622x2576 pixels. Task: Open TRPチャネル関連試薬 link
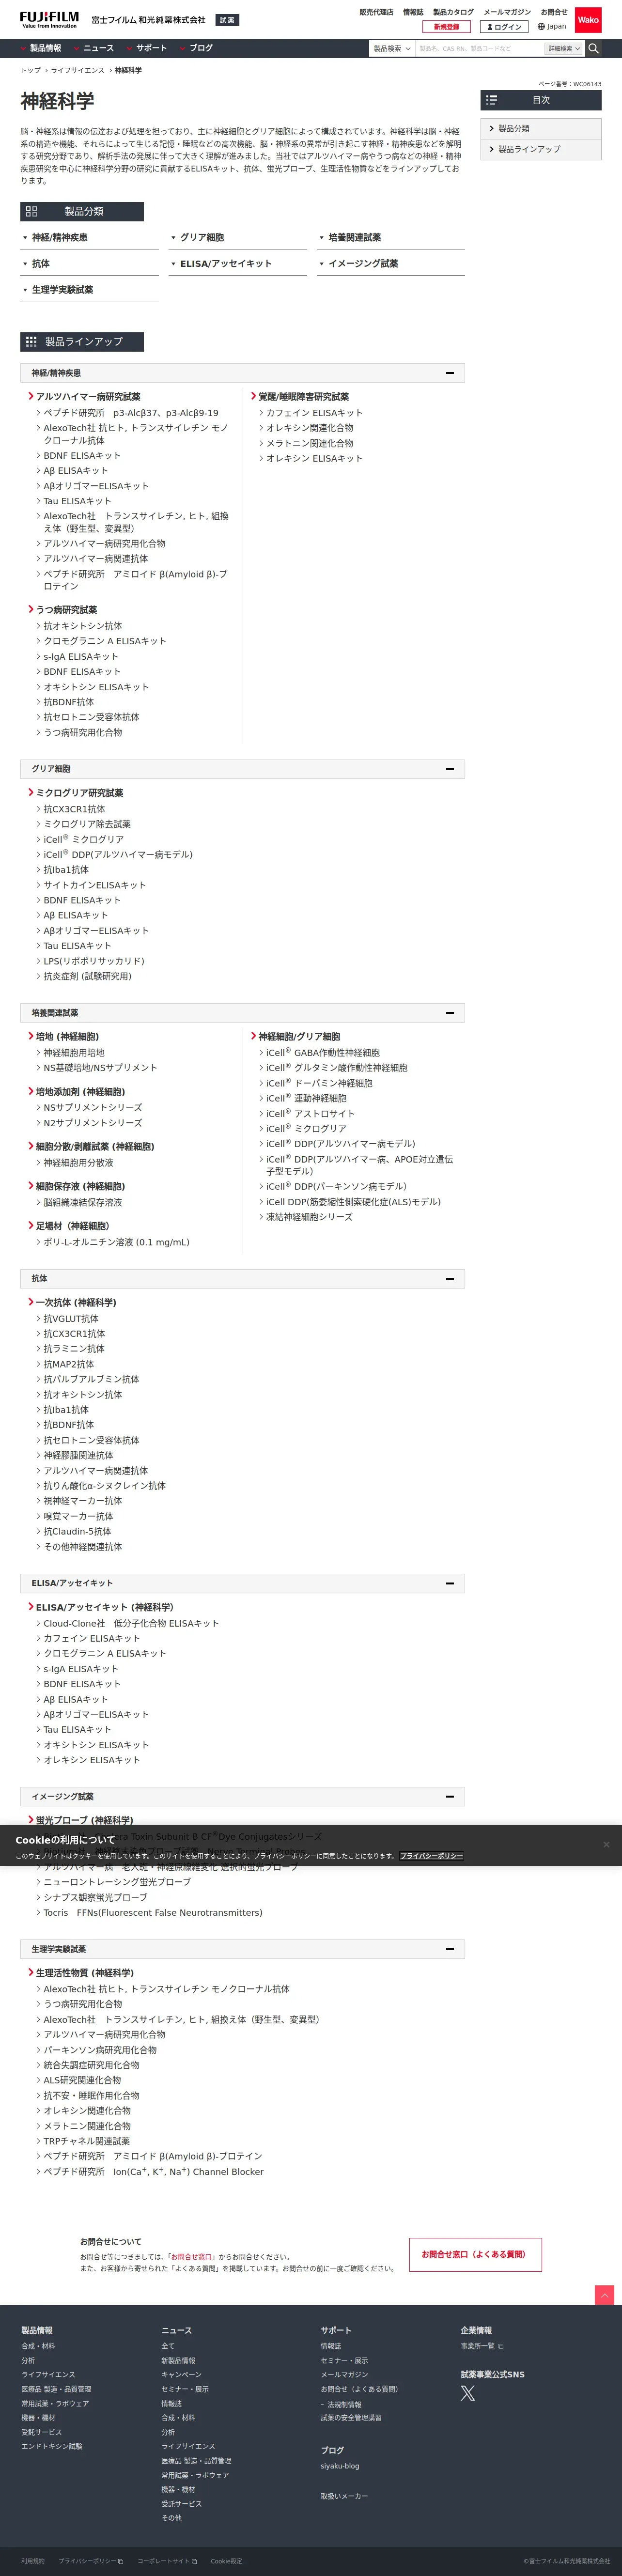pyautogui.click(x=86, y=2141)
